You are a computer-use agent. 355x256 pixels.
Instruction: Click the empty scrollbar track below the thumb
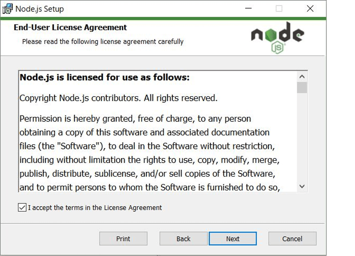point(302,137)
